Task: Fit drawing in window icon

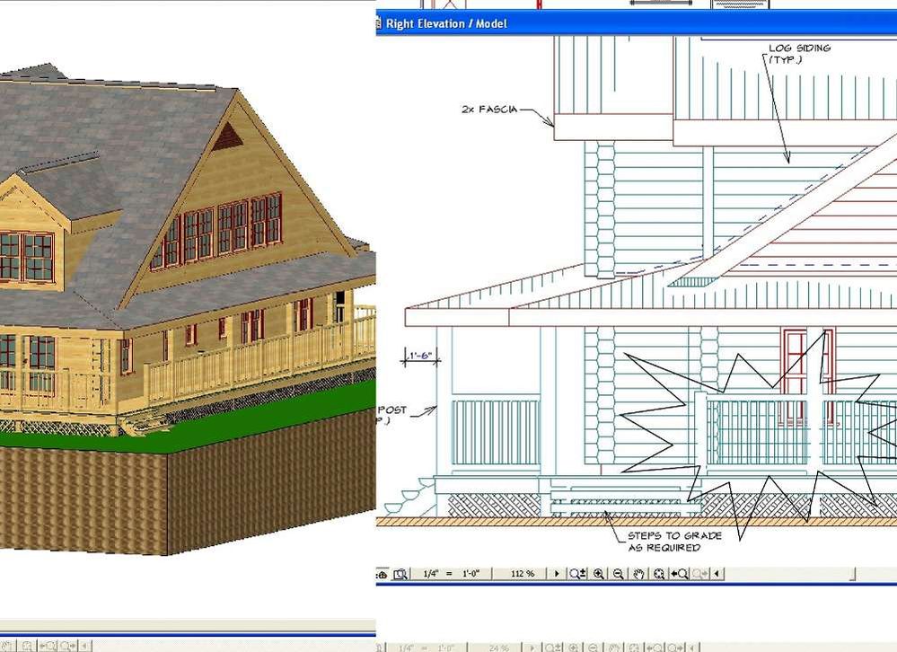Action: [659, 574]
